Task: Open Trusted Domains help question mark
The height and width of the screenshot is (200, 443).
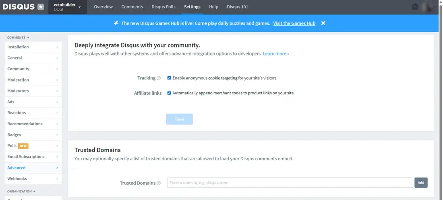Action: [x=159, y=183]
